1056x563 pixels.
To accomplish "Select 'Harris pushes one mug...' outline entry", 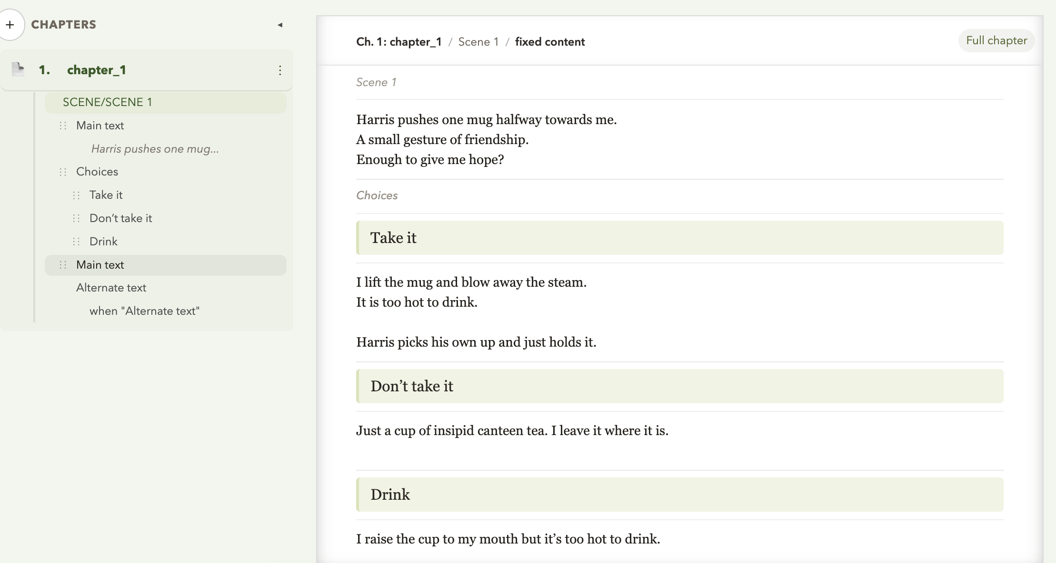I will pyautogui.click(x=155, y=149).
